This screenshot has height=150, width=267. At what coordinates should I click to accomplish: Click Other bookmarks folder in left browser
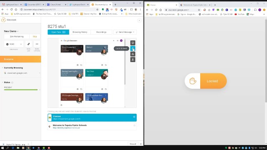click(133, 14)
